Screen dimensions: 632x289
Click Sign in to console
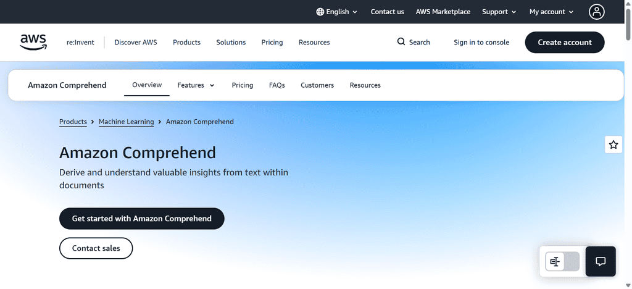481,43
